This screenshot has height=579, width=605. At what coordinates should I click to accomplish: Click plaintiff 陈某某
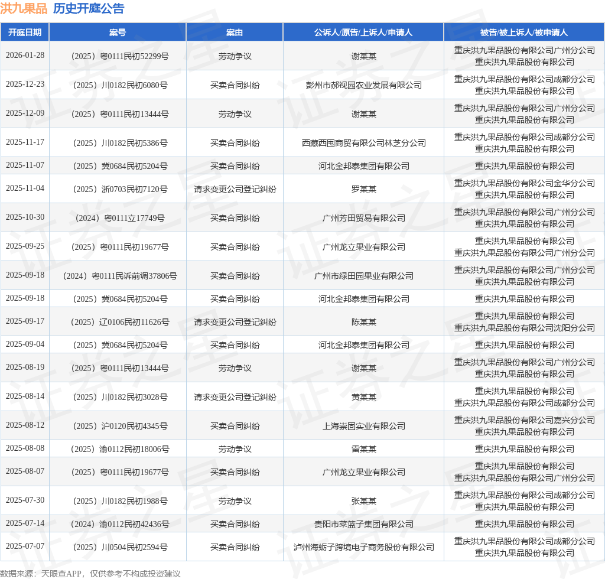pyautogui.click(x=363, y=322)
